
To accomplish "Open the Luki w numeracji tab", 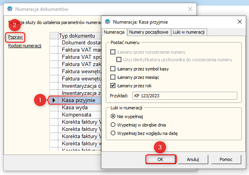I will coord(189,32).
